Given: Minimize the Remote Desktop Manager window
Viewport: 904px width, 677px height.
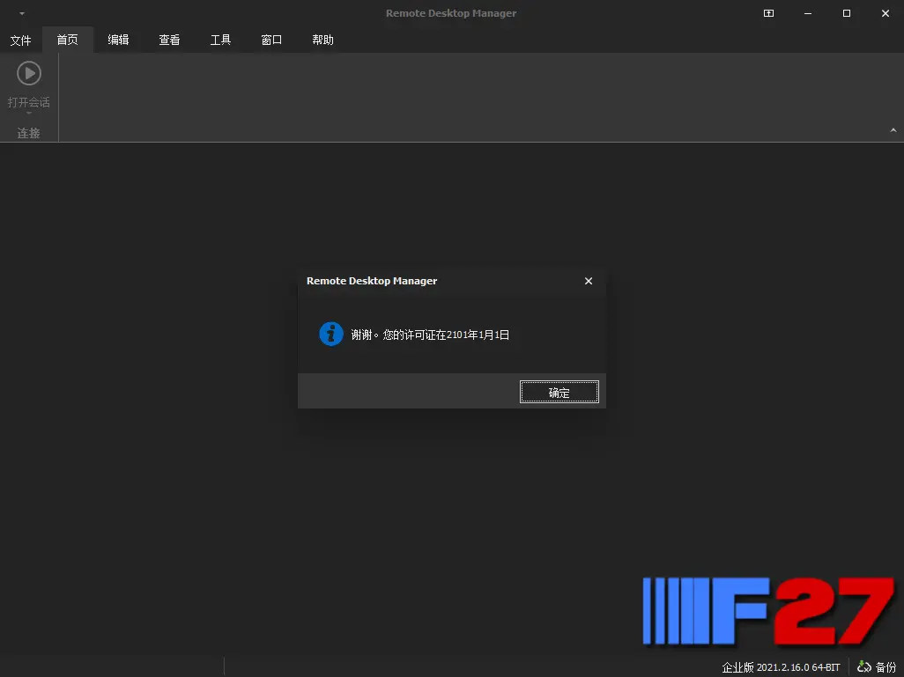Looking at the screenshot, I should (808, 13).
